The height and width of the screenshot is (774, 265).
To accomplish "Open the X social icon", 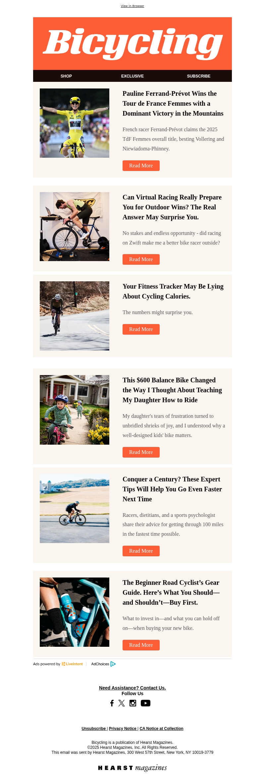I will tap(122, 703).
